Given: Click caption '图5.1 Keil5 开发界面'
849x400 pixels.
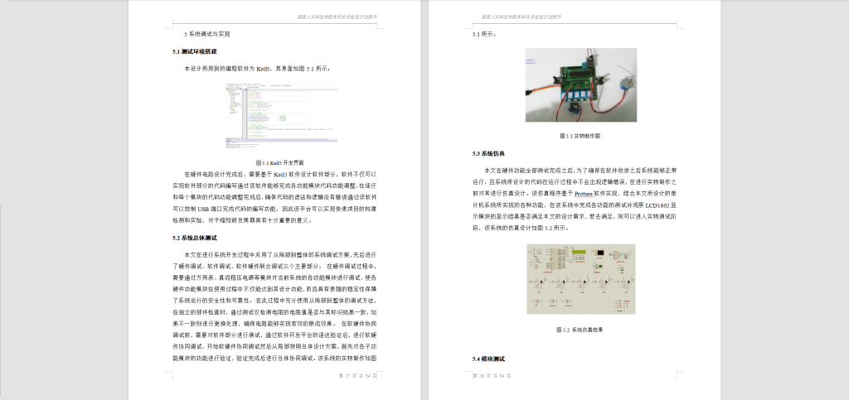Looking at the screenshot, I should pyautogui.click(x=279, y=162).
